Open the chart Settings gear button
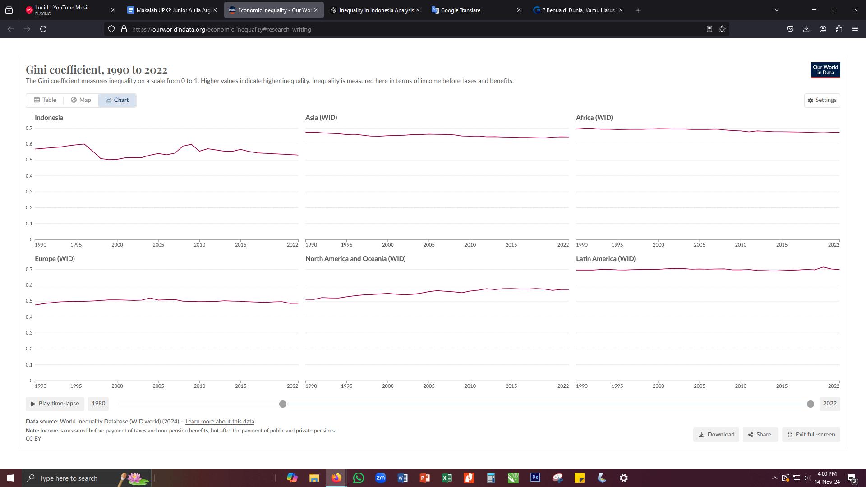The width and height of the screenshot is (866, 487). tap(822, 100)
